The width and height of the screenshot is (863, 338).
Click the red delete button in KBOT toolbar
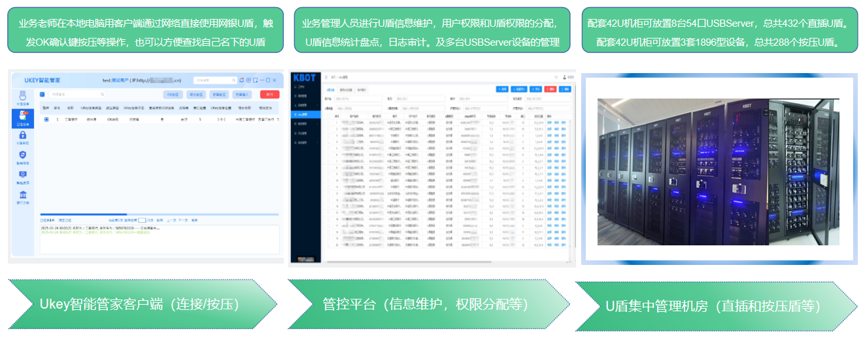click(549, 89)
